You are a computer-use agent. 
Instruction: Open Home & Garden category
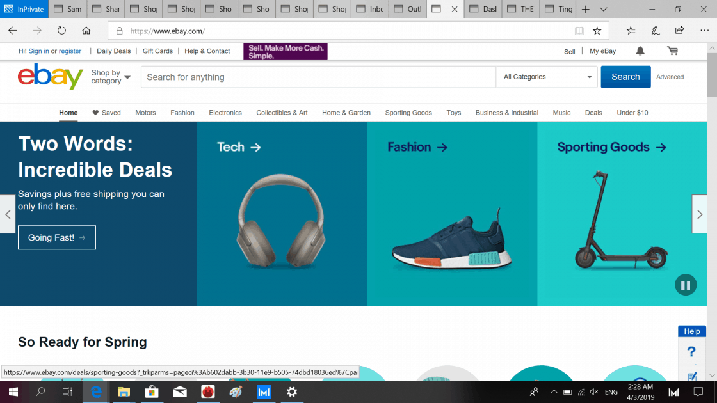pyautogui.click(x=346, y=113)
